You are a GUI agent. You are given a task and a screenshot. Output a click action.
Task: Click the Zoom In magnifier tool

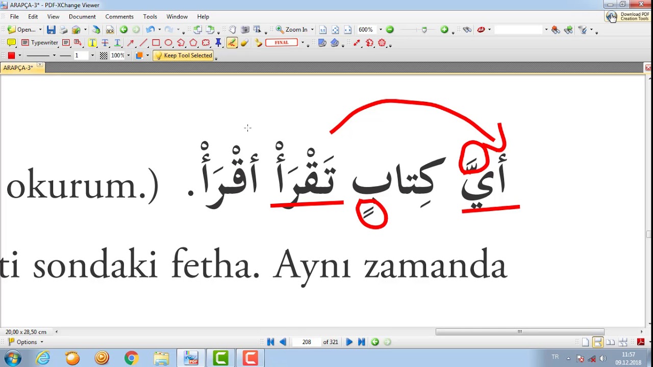pyautogui.click(x=292, y=30)
